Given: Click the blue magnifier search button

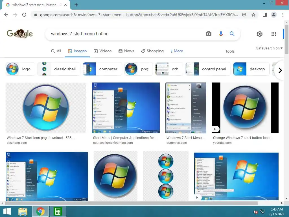Looking at the screenshot, I should pyautogui.click(x=232, y=34).
